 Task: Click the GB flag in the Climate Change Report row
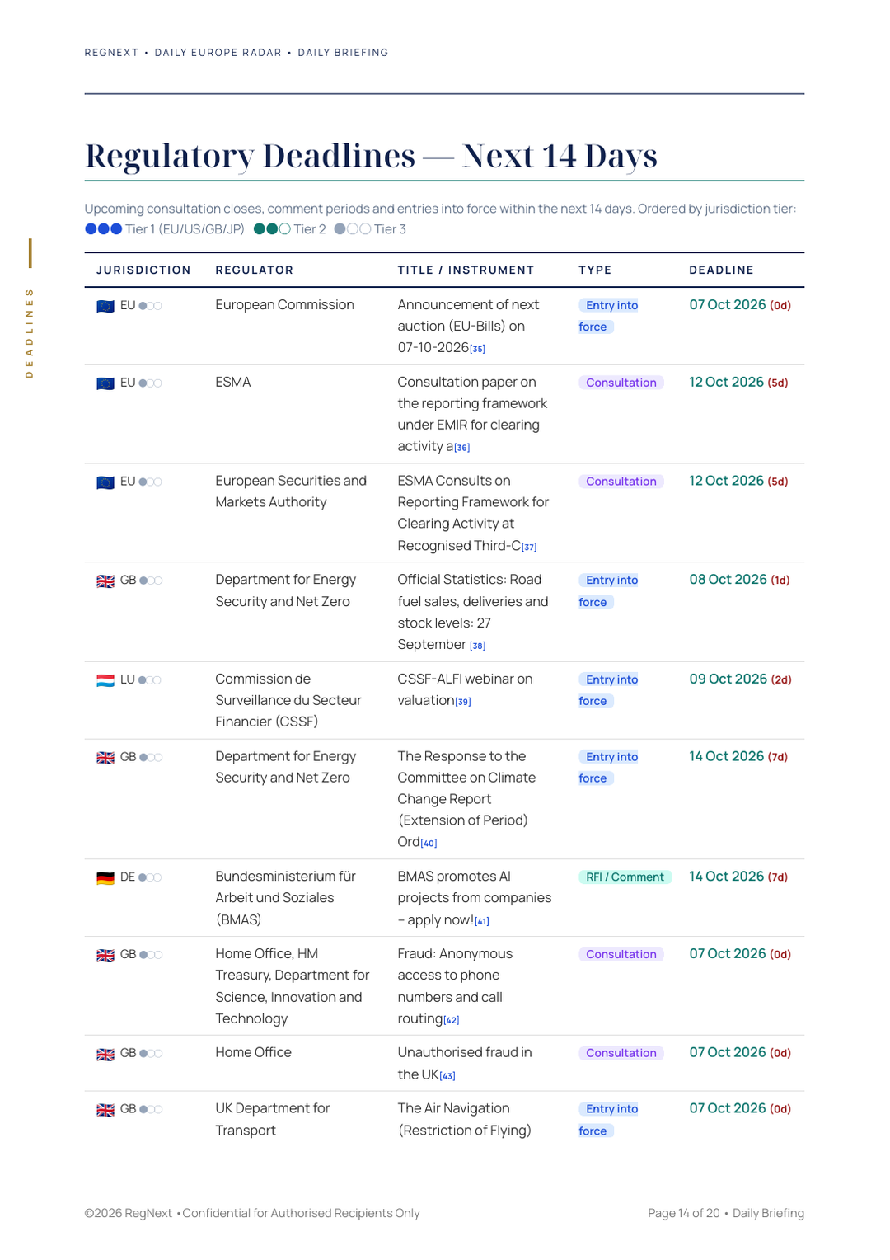pos(105,758)
